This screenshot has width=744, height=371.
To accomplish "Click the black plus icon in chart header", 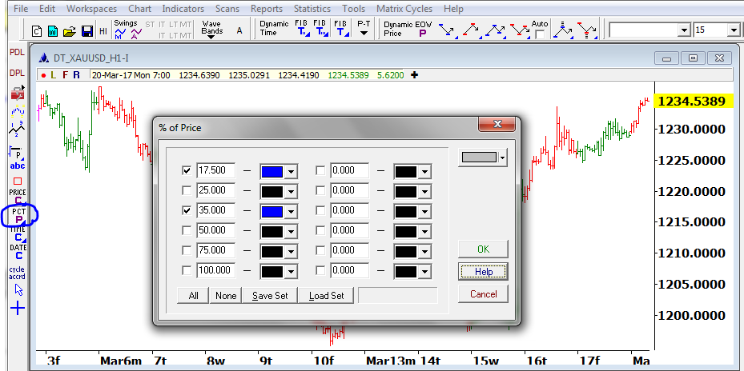I will click(x=414, y=75).
